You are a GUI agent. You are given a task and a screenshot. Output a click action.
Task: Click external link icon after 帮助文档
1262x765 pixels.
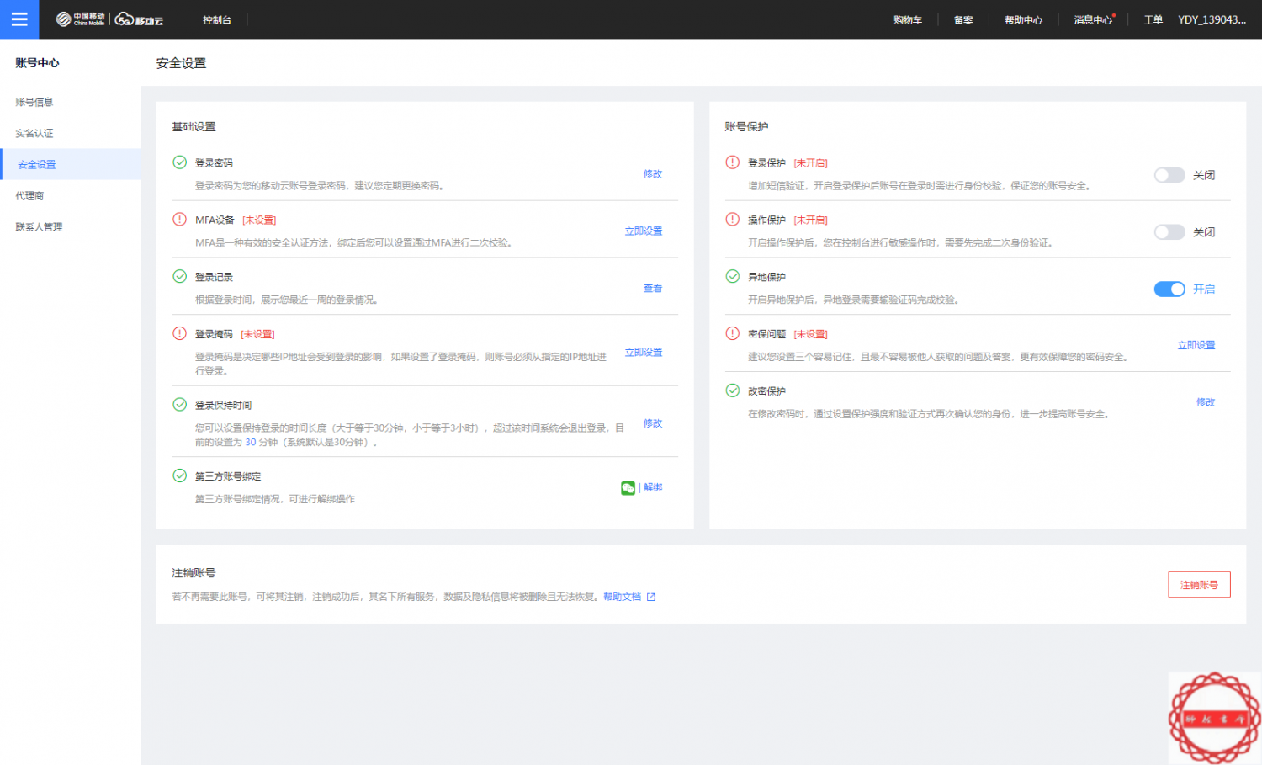tap(650, 597)
